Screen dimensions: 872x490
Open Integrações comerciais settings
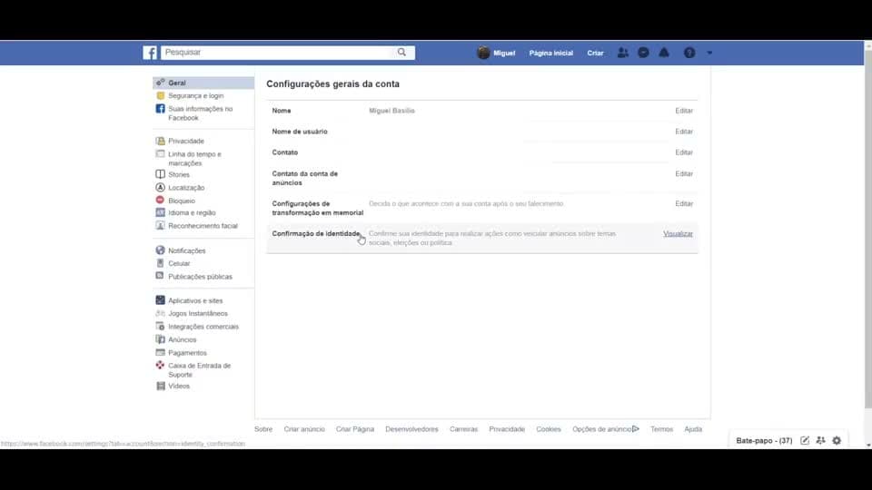203,327
